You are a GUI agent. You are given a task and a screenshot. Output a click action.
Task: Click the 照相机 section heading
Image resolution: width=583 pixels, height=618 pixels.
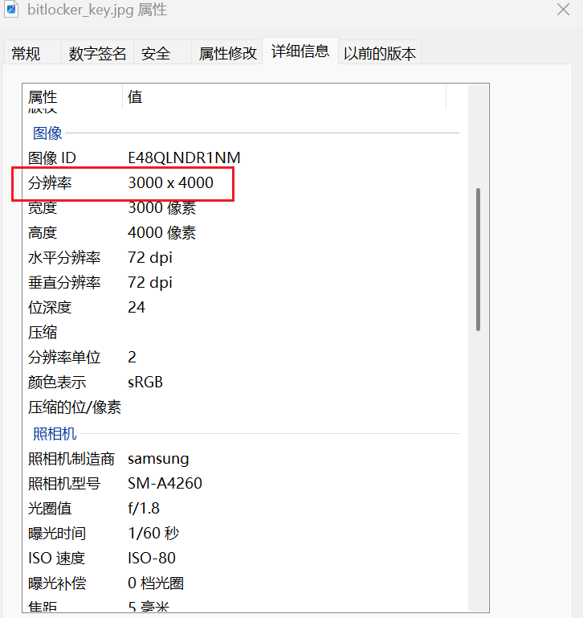coord(55,434)
